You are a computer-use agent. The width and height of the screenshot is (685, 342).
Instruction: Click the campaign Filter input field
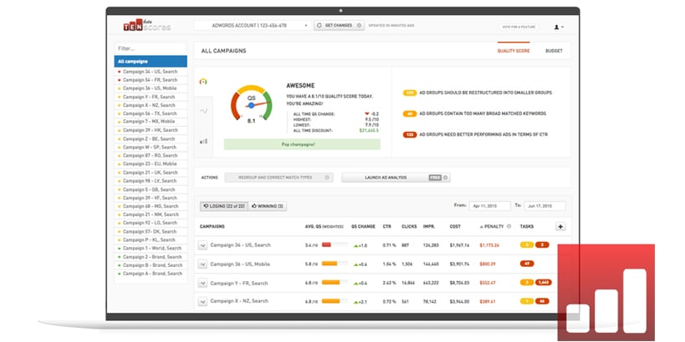point(151,48)
